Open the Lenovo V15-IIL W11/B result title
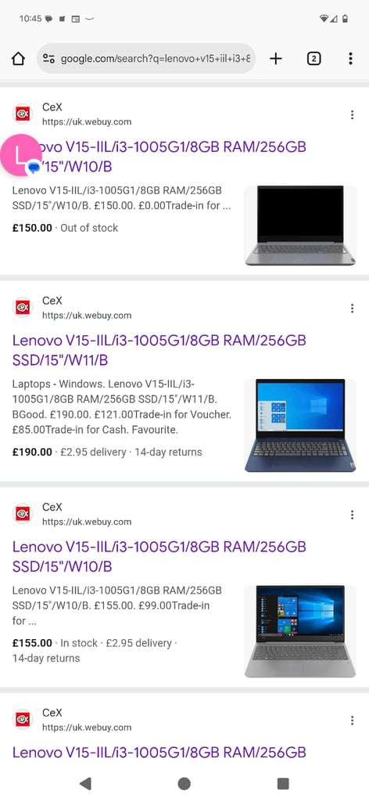 pyautogui.click(x=159, y=350)
